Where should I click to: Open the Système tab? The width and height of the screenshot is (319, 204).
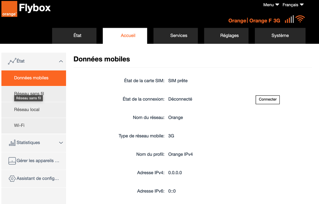coord(280,36)
